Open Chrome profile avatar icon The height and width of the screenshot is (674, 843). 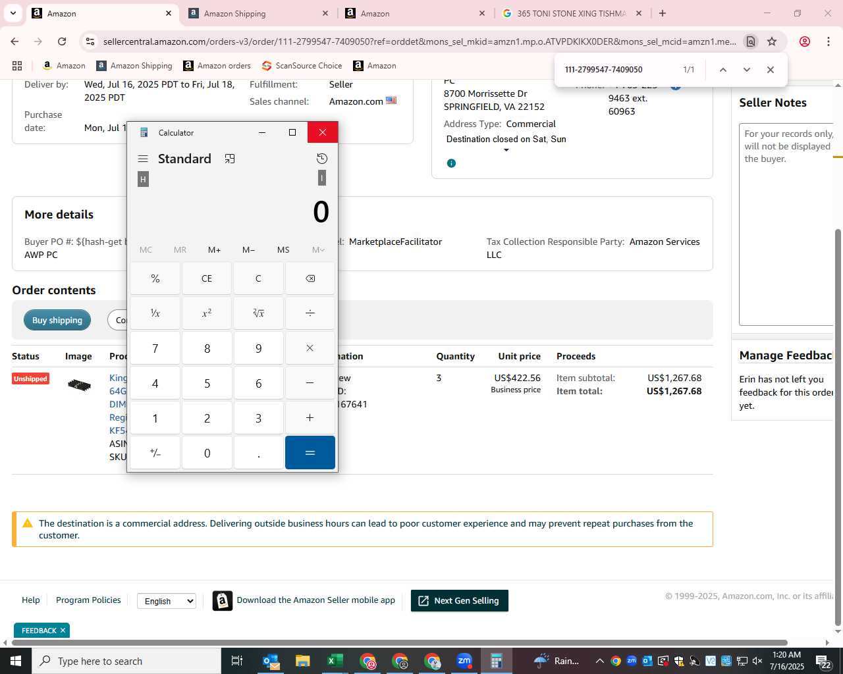pyautogui.click(x=804, y=41)
